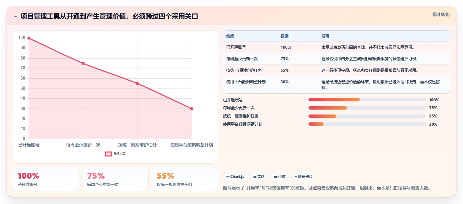Click the 进度 tag chip
Image resolution: width=463 pixels, height=204 pixels.
coord(280,177)
